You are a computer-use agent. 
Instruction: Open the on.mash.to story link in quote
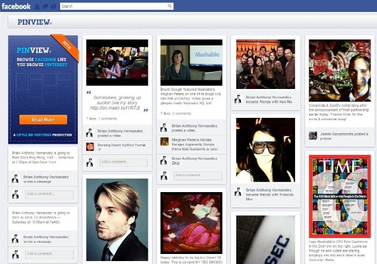[115, 108]
